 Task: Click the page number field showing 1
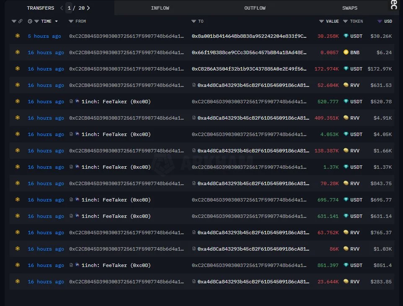(x=69, y=8)
